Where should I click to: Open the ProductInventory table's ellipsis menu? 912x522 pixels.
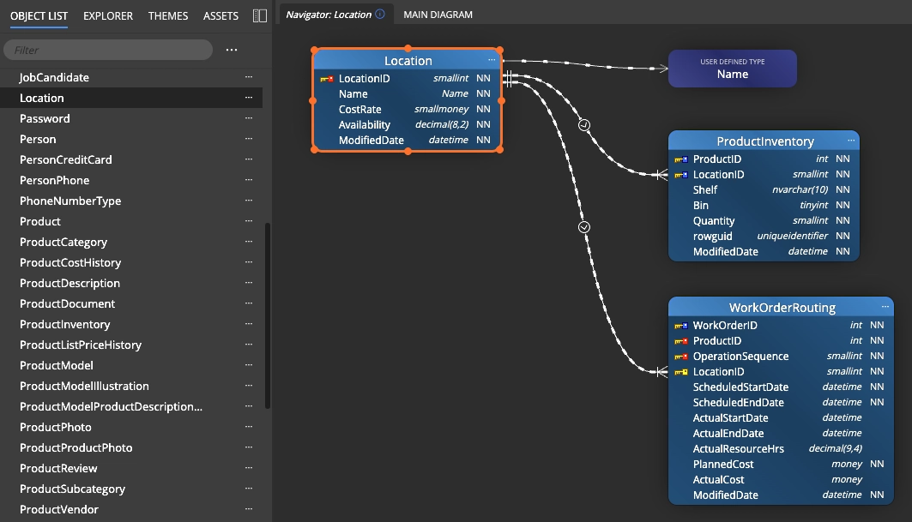point(851,141)
